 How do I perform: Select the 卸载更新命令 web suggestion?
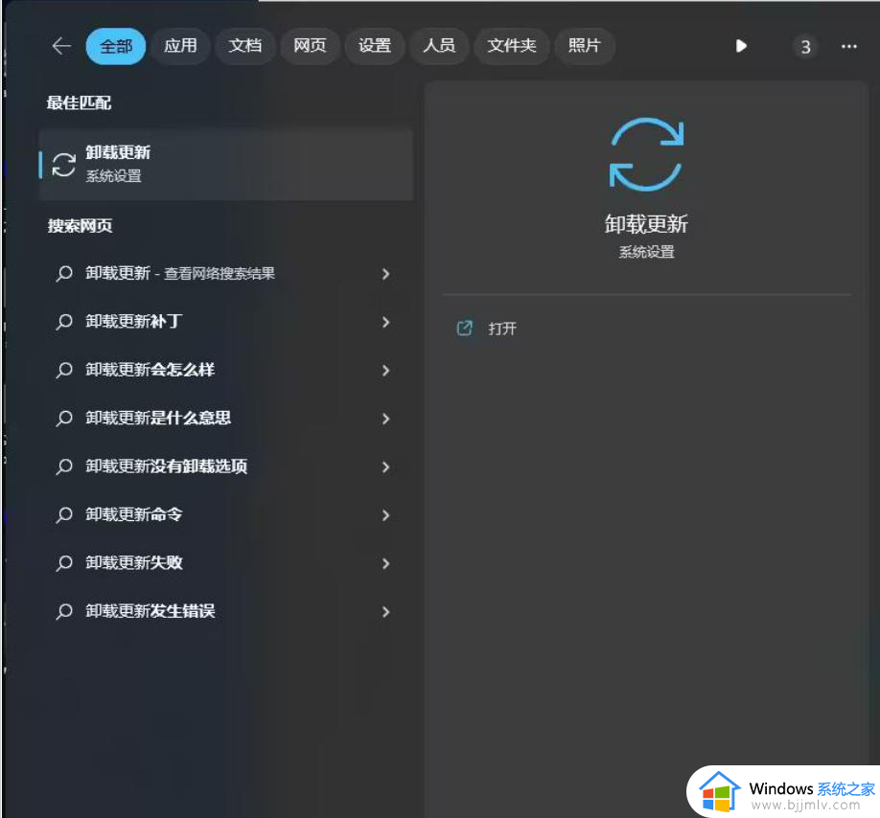point(226,514)
